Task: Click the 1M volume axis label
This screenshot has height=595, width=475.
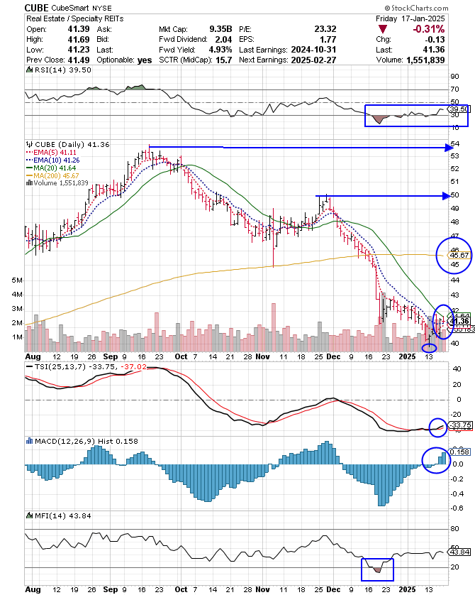Action: pyautogui.click(x=17, y=337)
